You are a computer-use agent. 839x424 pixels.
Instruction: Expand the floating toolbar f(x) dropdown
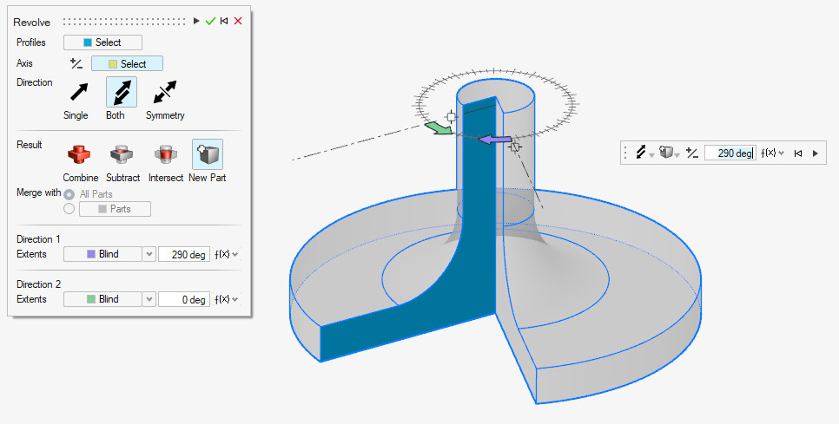click(x=772, y=153)
